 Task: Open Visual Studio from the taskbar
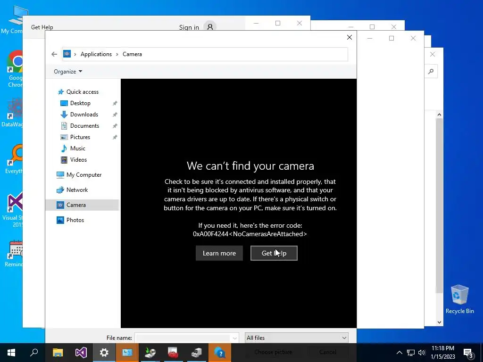pos(81,353)
